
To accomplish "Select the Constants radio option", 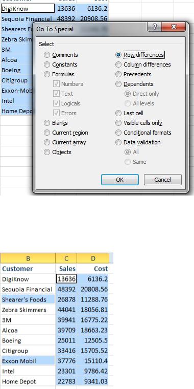I will click(x=61, y=64).
